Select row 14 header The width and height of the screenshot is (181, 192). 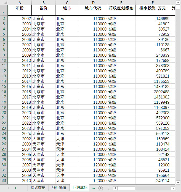coord(4,81)
